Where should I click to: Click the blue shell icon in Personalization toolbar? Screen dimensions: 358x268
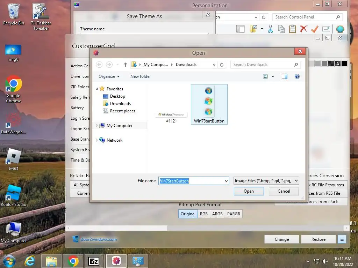[x=340, y=29]
